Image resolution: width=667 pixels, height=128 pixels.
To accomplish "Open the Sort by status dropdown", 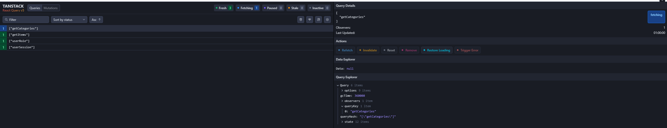I will [x=69, y=20].
